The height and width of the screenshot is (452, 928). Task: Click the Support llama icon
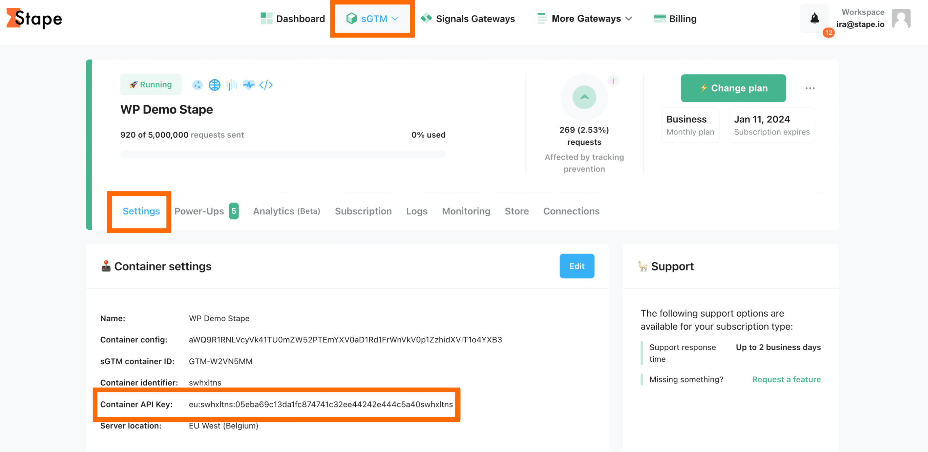pyautogui.click(x=643, y=266)
